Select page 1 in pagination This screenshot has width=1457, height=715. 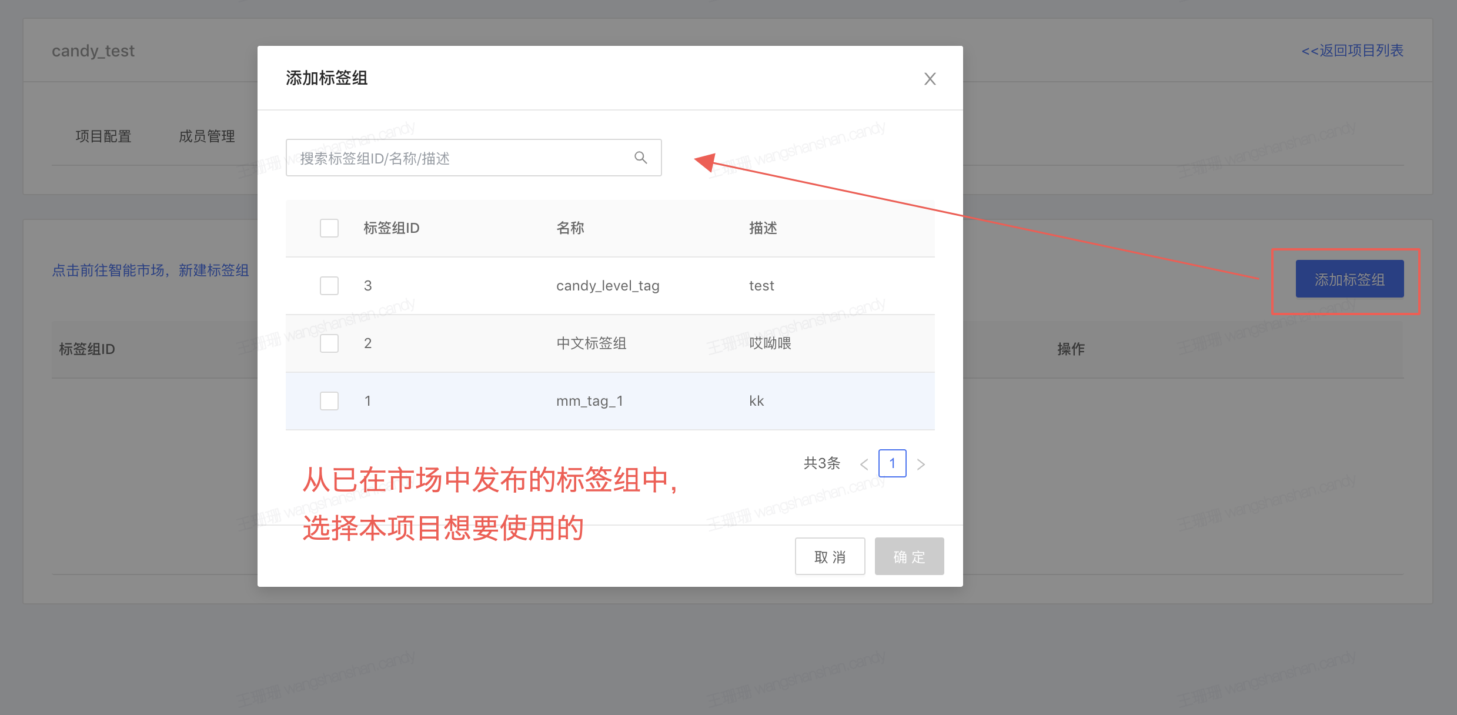coord(892,464)
